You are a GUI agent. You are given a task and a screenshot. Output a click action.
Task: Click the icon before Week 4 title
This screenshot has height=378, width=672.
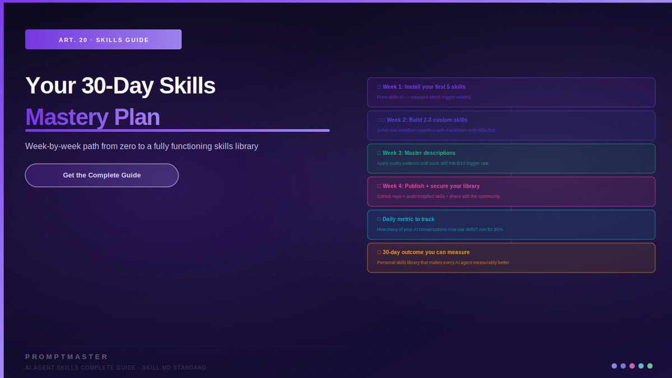coord(379,186)
